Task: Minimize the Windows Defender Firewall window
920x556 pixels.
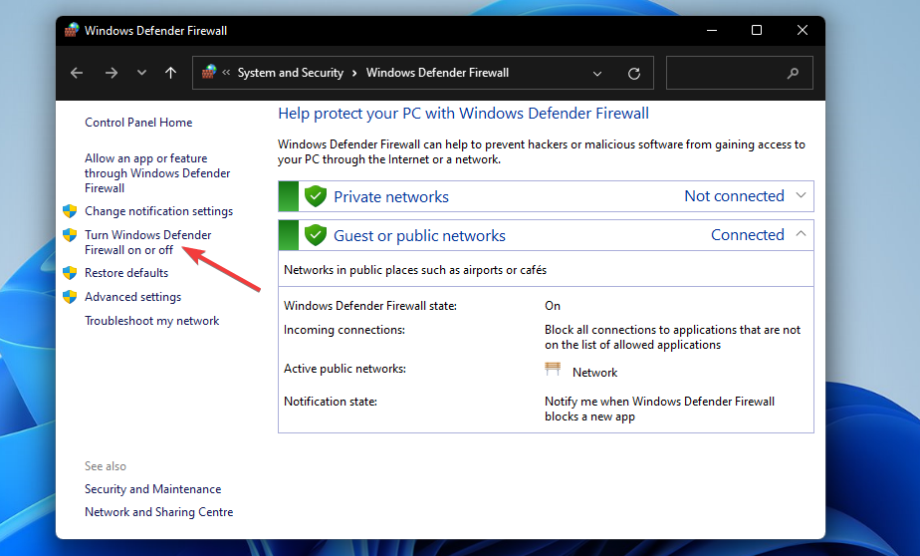Action: (712, 30)
